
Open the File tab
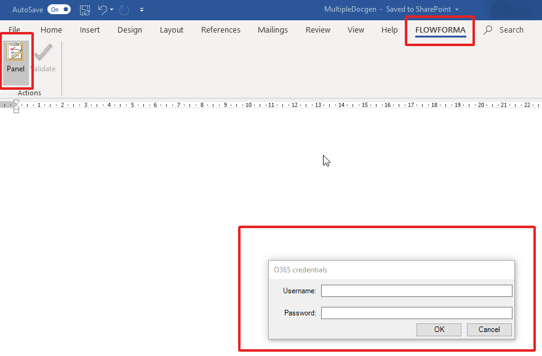click(14, 30)
